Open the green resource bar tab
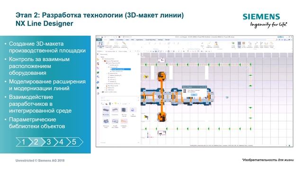The height and width of the screenshot is (170, 303). tap(98, 72)
